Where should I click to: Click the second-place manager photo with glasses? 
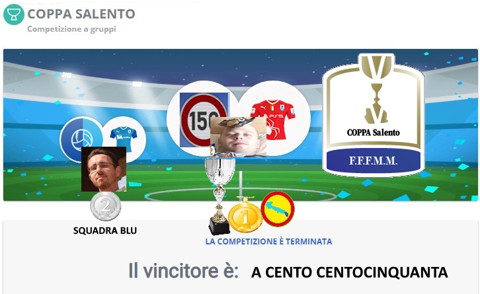[x=104, y=169]
